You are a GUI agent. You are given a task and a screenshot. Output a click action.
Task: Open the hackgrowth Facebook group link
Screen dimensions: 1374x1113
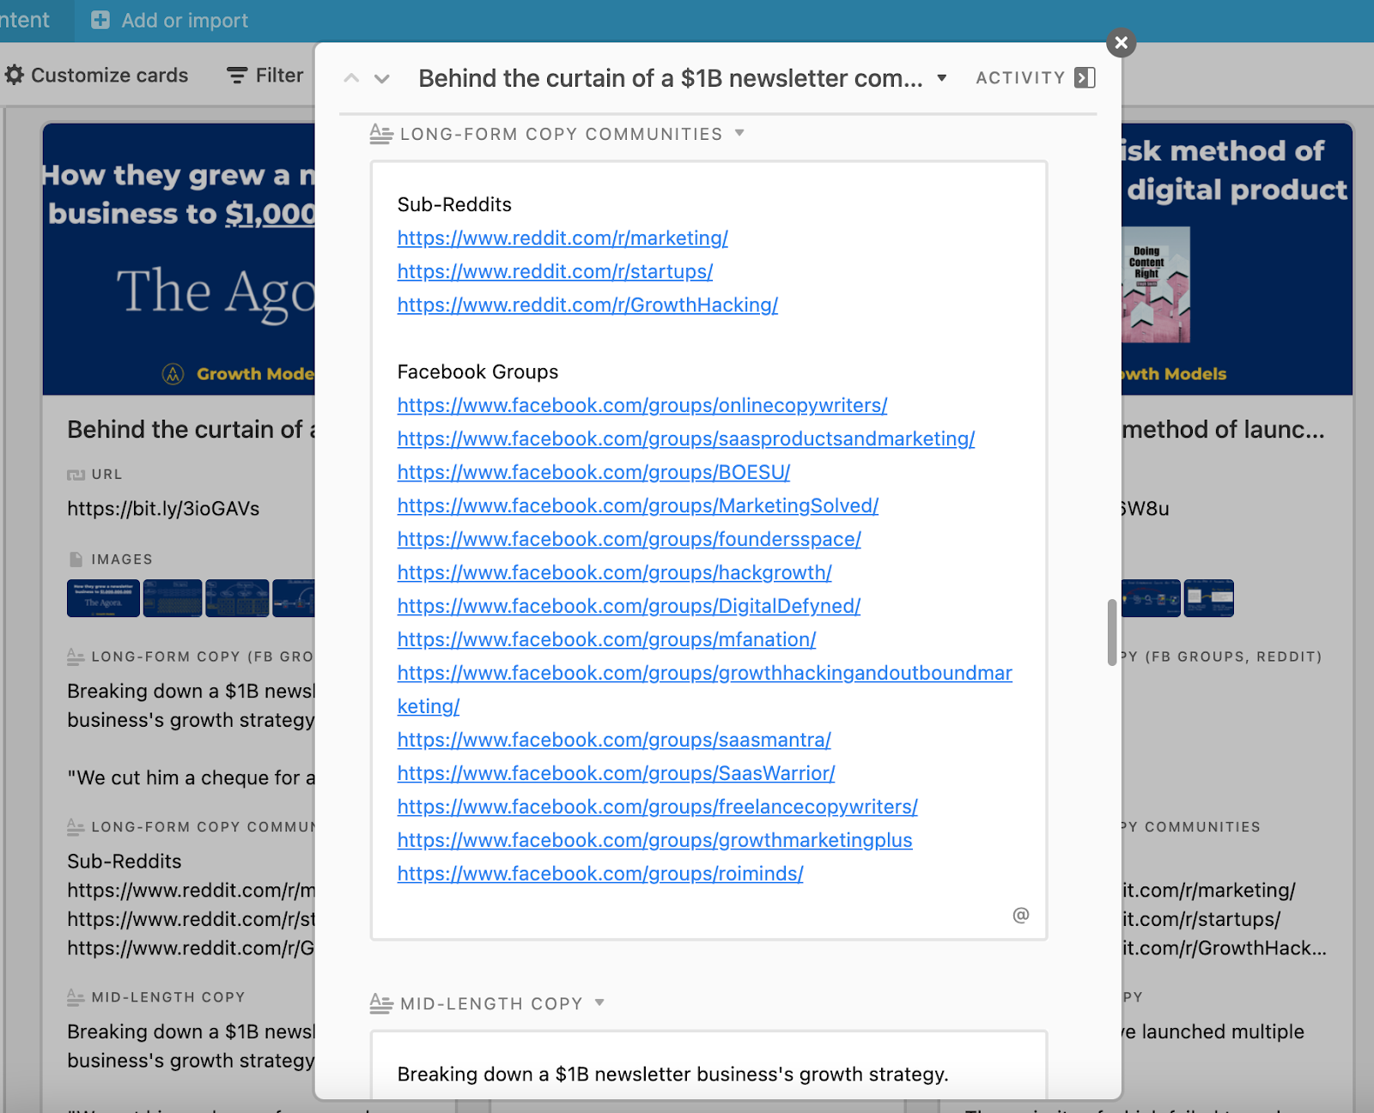615,572
